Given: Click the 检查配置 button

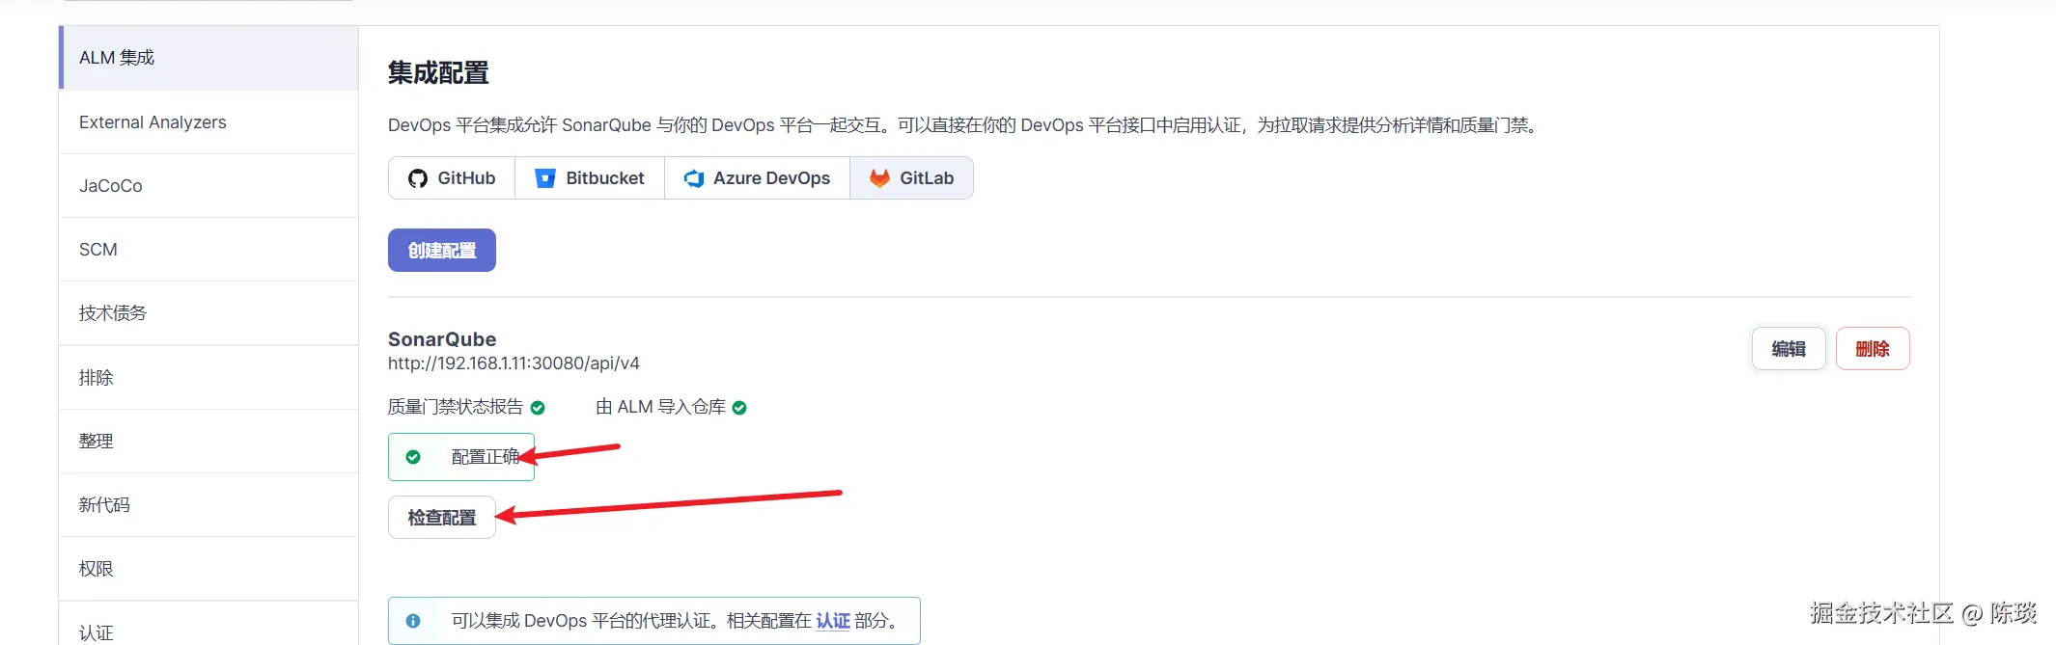Looking at the screenshot, I should 442,518.
